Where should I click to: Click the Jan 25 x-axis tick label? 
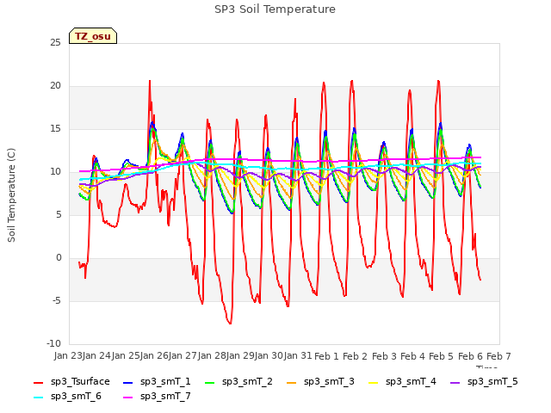click(126, 355)
